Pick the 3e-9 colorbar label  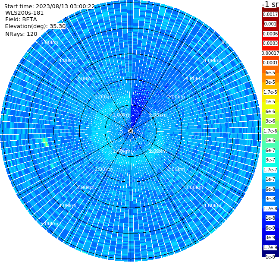point(270,237)
